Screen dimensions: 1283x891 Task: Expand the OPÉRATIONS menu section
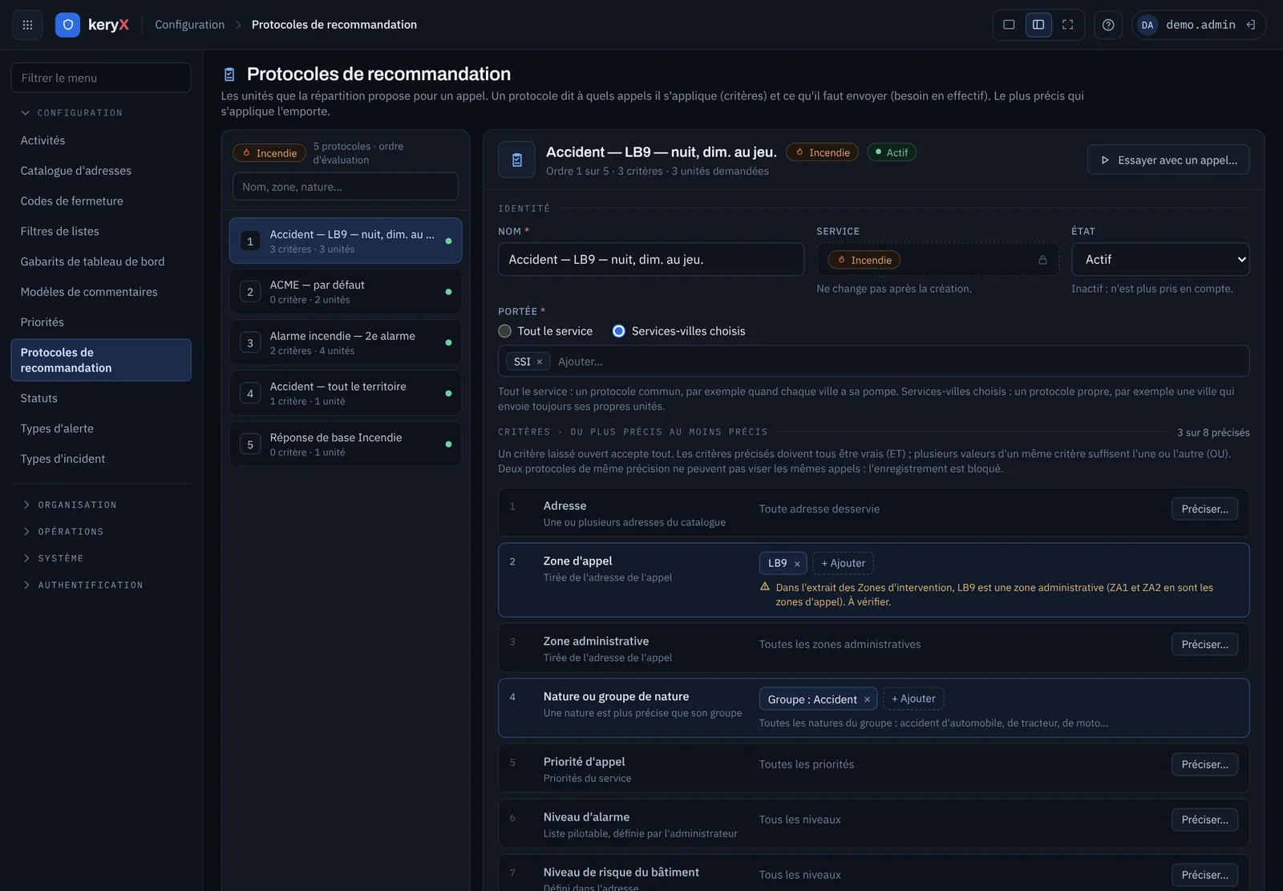pyautogui.click(x=63, y=532)
